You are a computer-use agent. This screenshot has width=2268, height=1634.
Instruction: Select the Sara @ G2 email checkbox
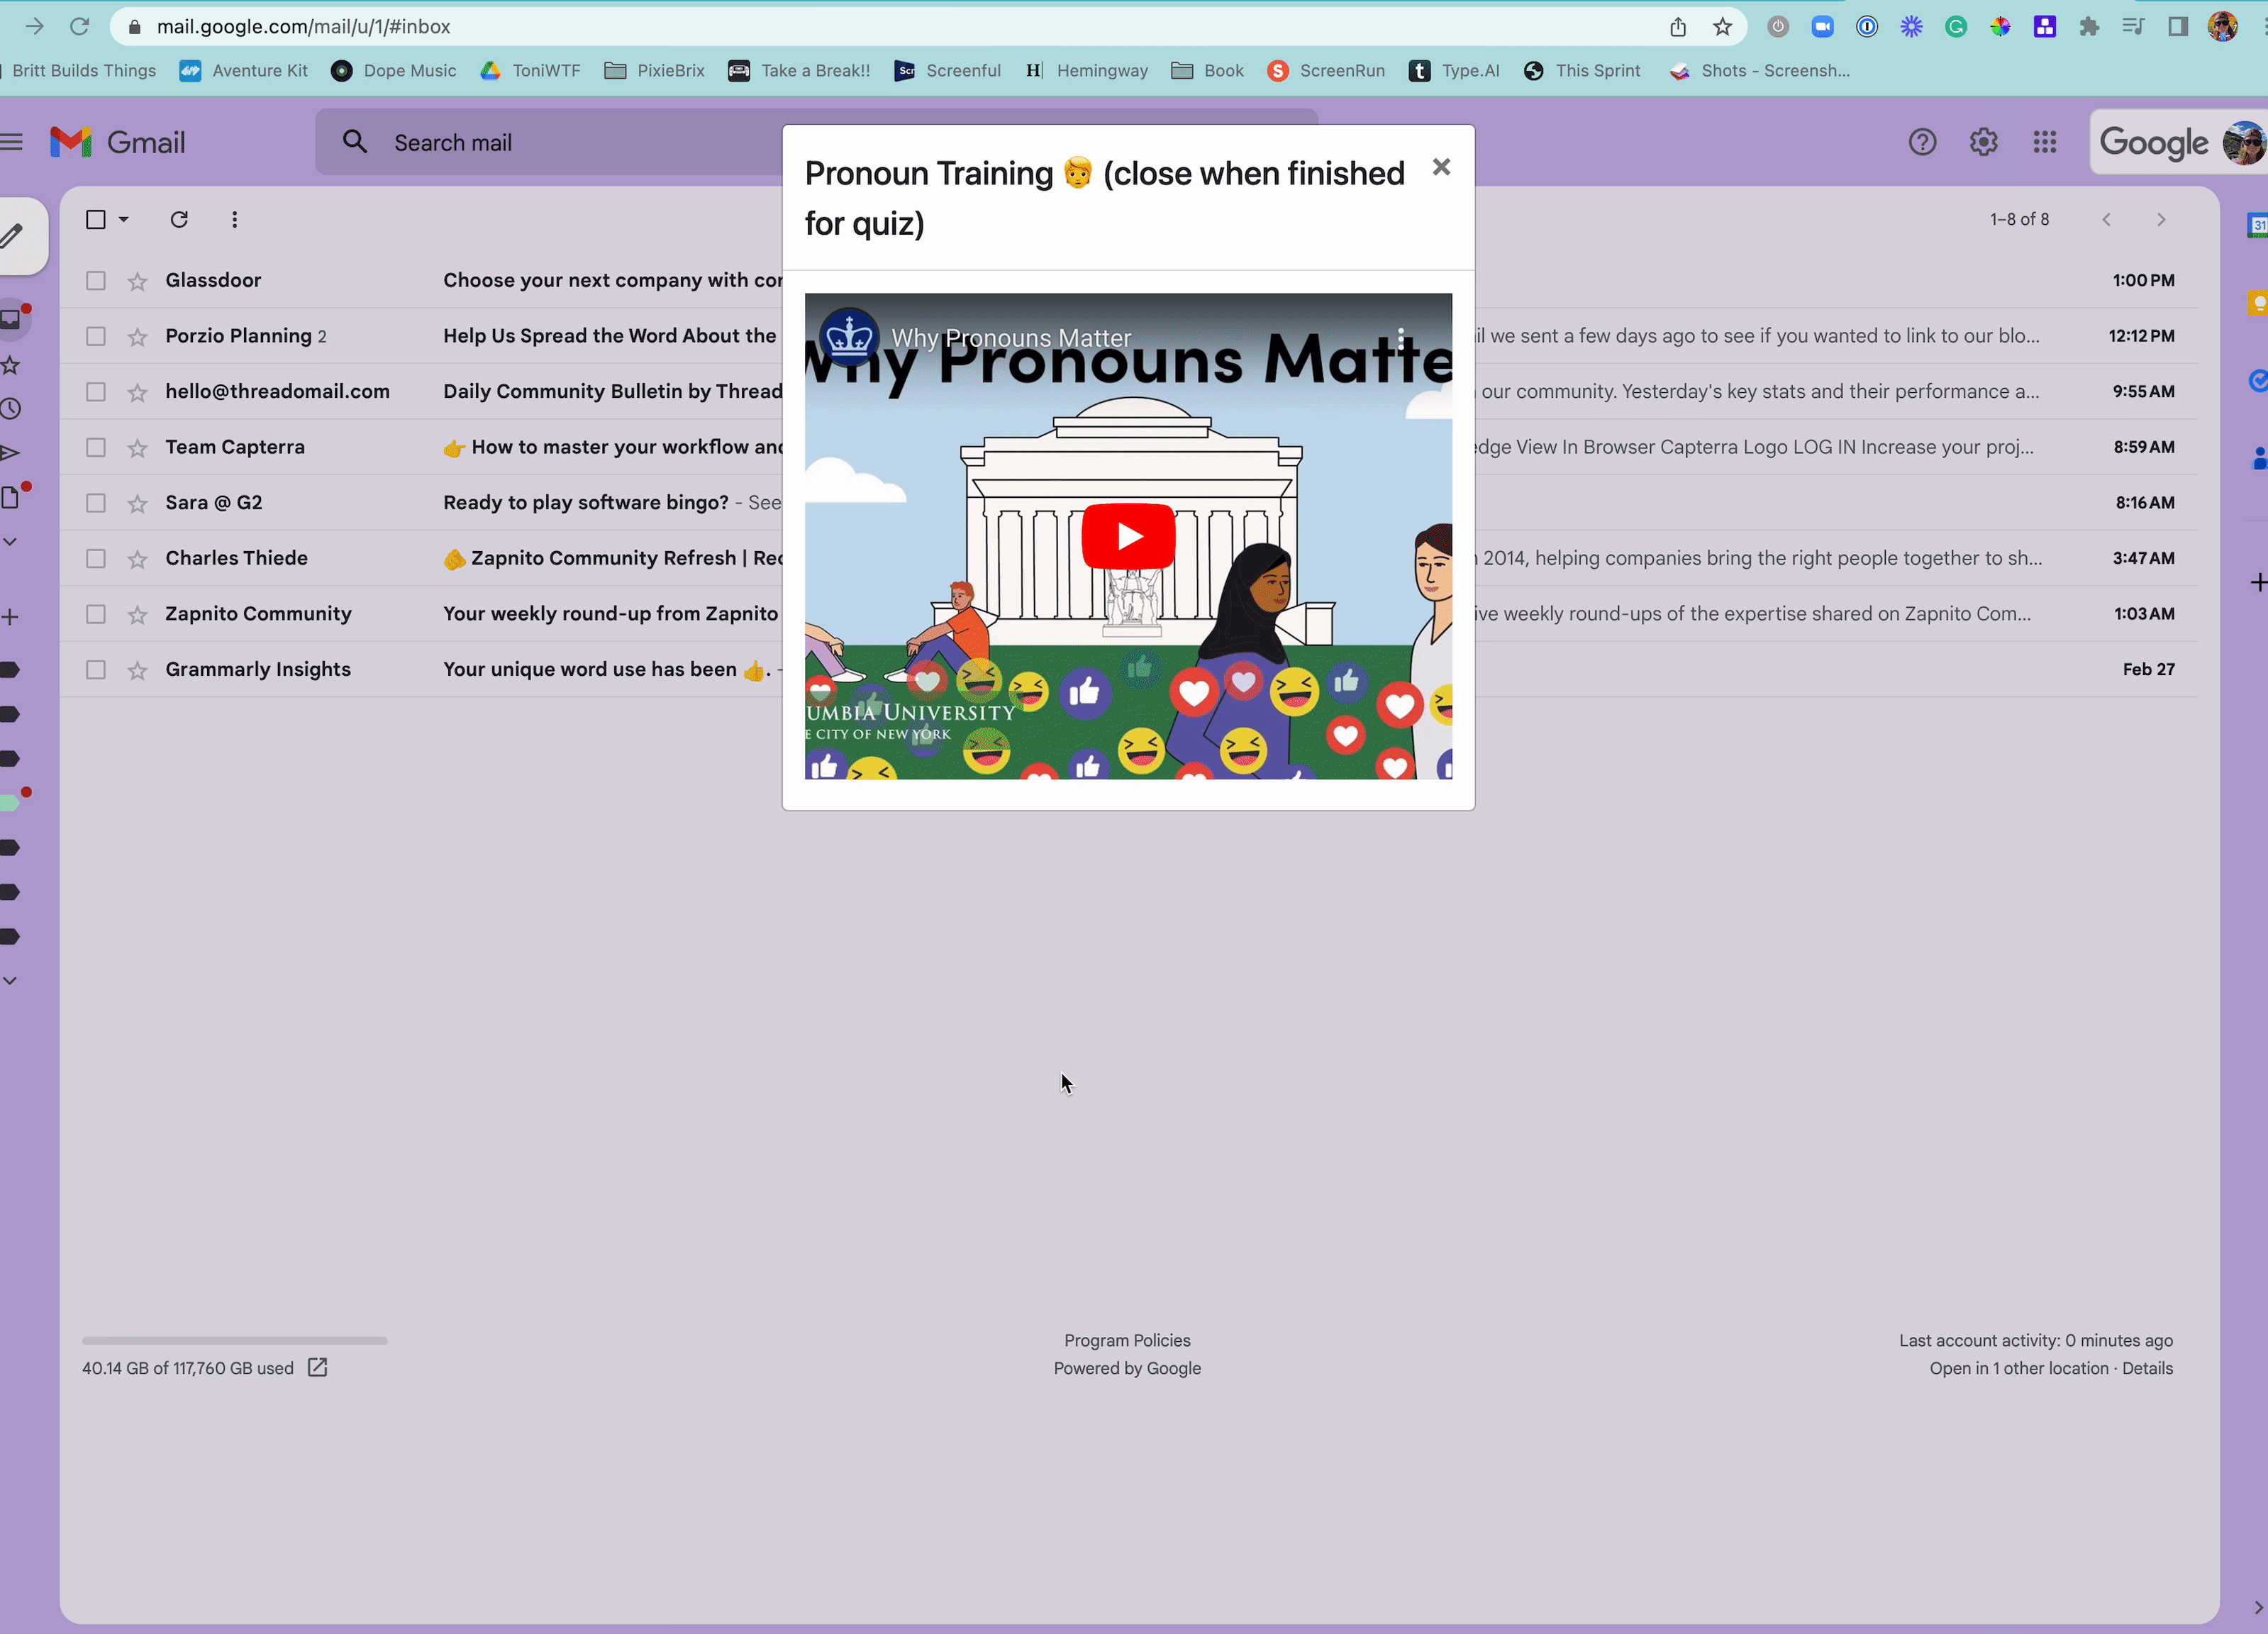tap(96, 503)
